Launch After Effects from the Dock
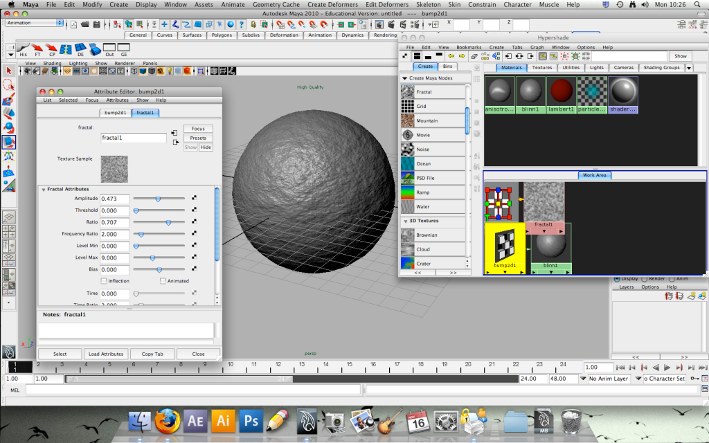 point(195,420)
